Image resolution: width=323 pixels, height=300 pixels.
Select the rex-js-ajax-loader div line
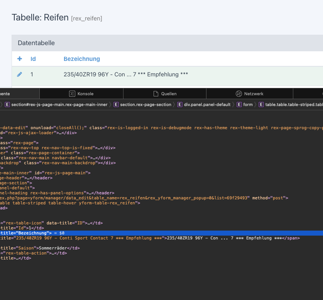pos(38,133)
